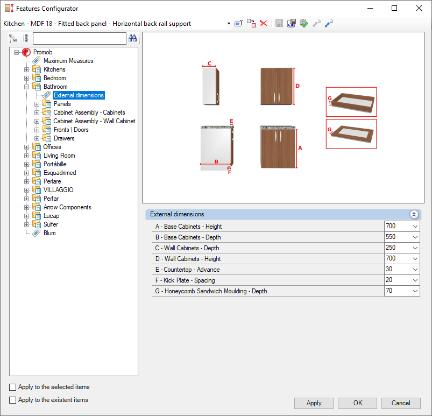Image resolution: width=432 pixels, height=416 pixels.
Task: Click the grey floppy disk save icon
Action: (279, 24)
